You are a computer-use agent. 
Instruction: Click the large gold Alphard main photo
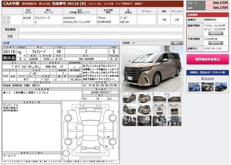[x=152, y=69]
